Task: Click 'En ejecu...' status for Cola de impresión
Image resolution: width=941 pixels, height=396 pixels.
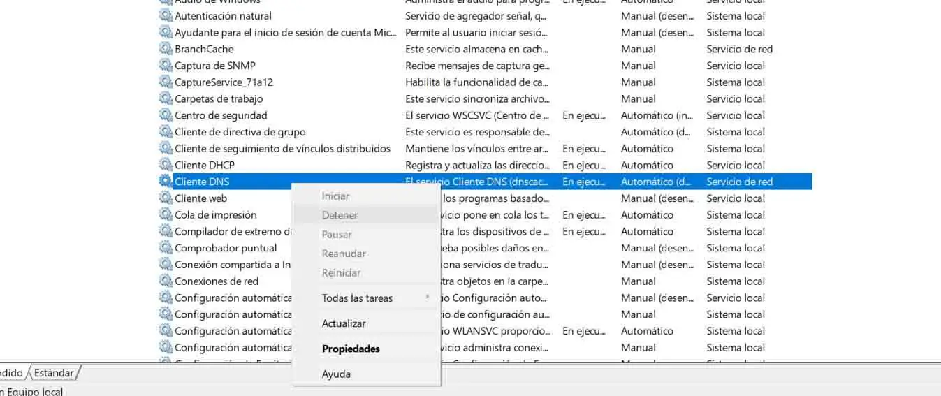Action: [584, 215]
